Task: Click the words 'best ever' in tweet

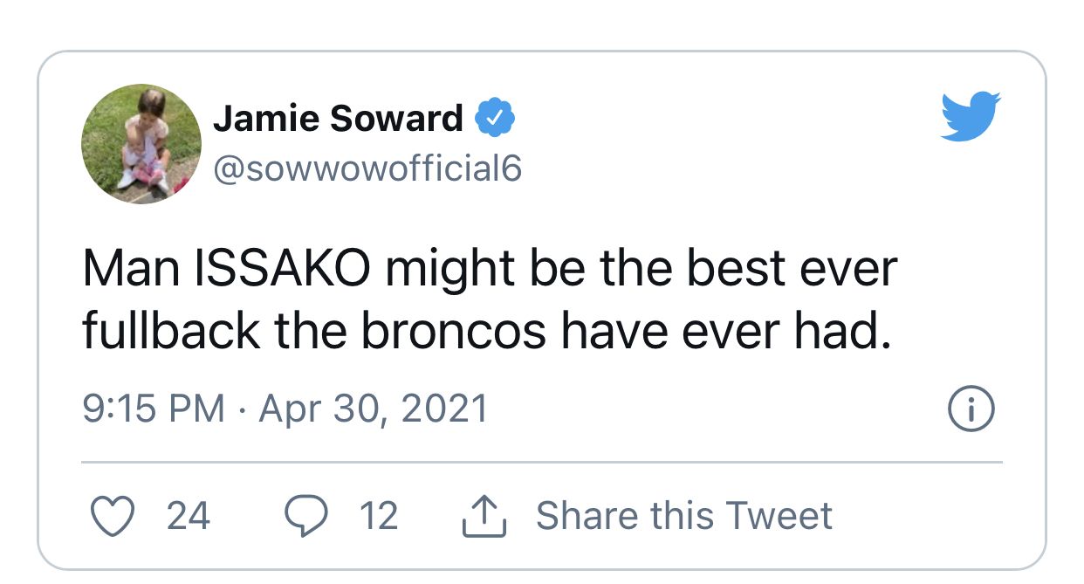Action: click(x=791, y=269)
